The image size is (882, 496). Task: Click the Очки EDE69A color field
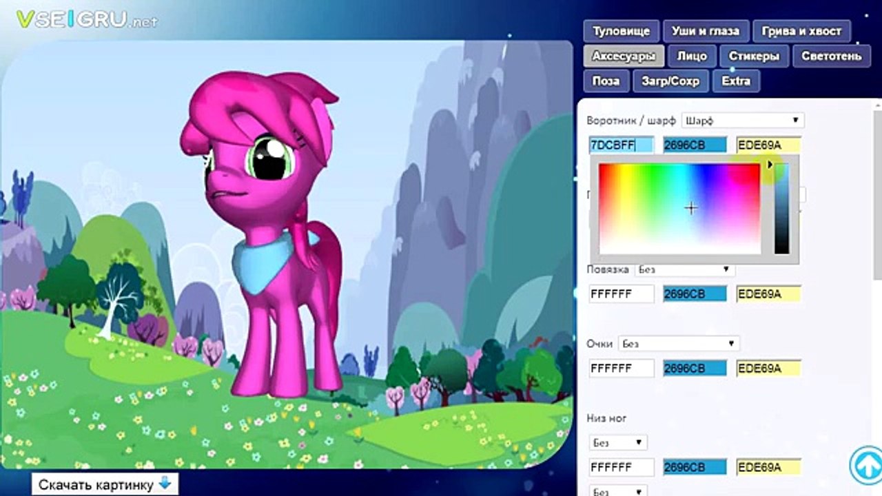pyautogui.click(x=768, y=369)
